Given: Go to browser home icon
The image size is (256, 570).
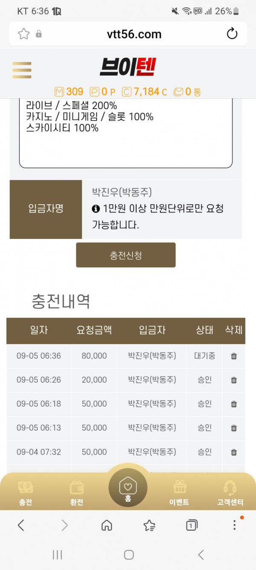Looking at the screenshot, I should [107, 525].
